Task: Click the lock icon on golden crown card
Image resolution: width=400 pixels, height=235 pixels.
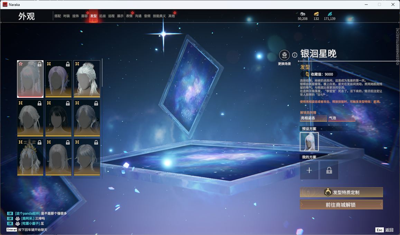Action: click(39, 142)
